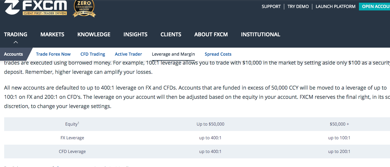Go to CFD Trading page
This screenshot has height=167, width=390.
(93, 54)
